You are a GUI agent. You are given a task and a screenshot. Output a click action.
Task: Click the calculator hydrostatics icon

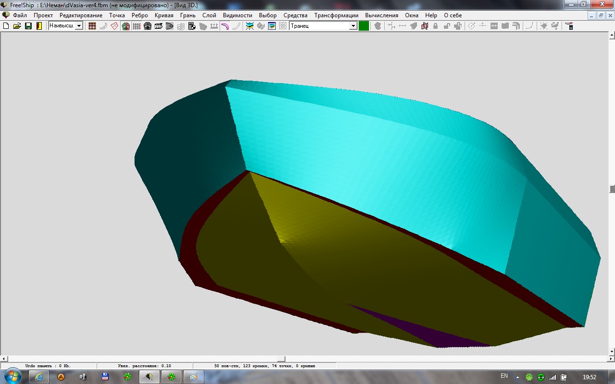point(192,26)
